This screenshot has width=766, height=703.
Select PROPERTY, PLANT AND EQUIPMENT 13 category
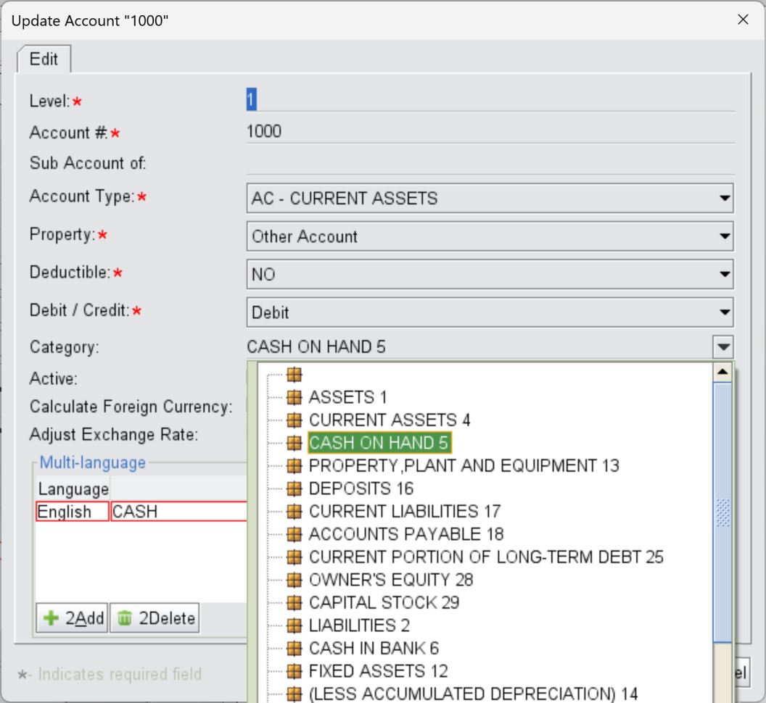pos(464,465)
